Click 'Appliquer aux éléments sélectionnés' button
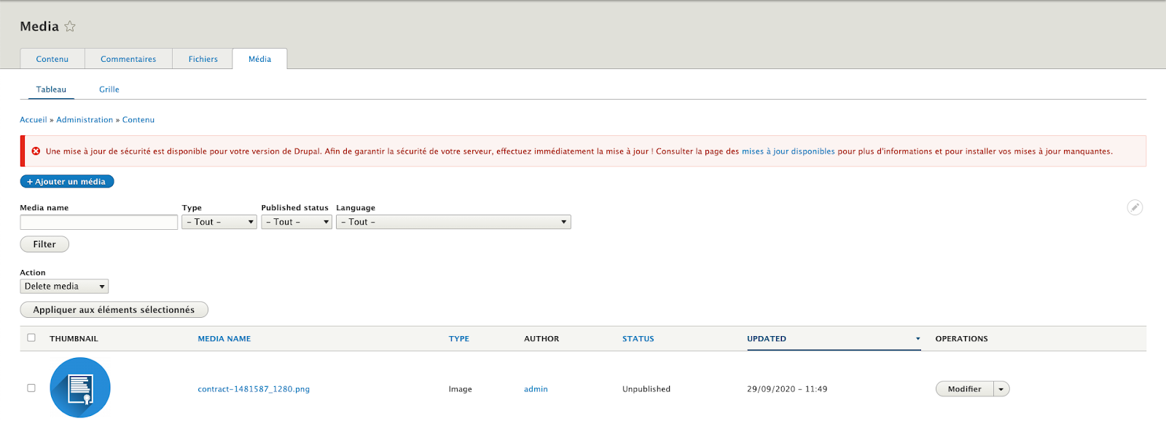This screenshot has width=1166, height=427. [114, 310]
